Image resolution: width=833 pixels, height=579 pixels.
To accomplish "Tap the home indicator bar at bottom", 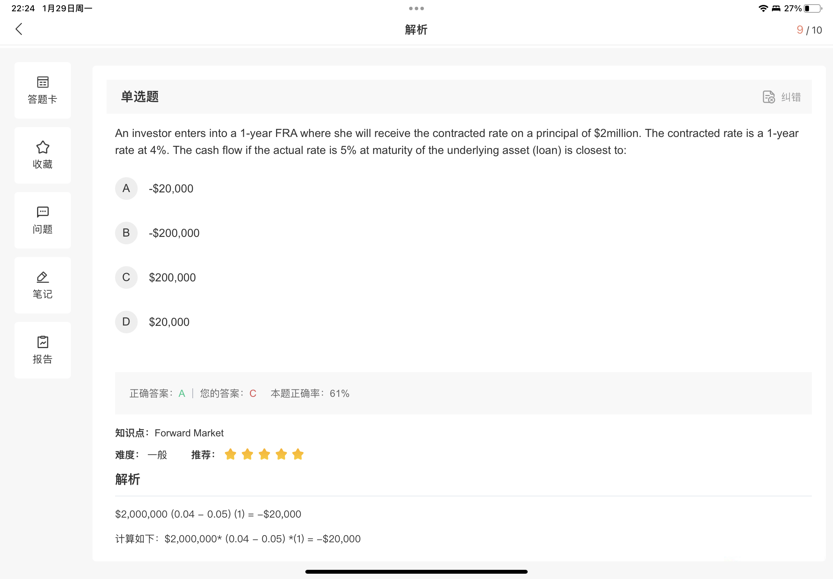I will 416,571.
